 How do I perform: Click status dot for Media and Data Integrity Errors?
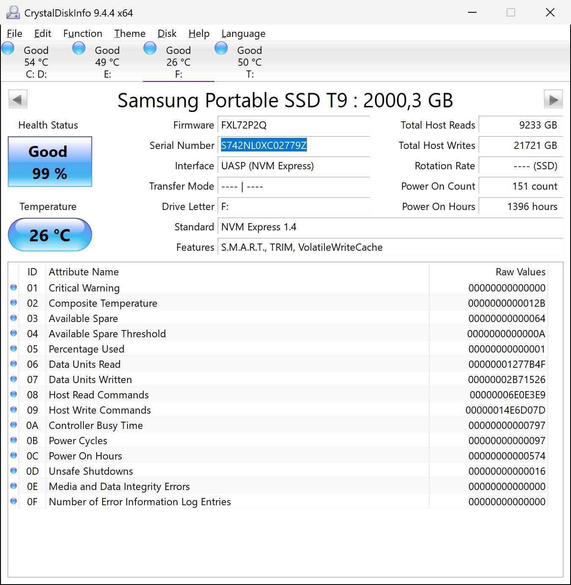[x=14, y=486]
